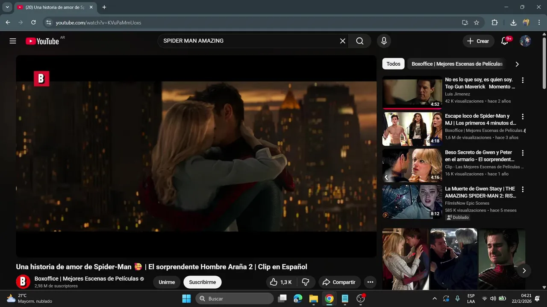547x307 pixels.
Task: Open options menu for Top Gun Maverick video
Action: click(x=522, y=80)
